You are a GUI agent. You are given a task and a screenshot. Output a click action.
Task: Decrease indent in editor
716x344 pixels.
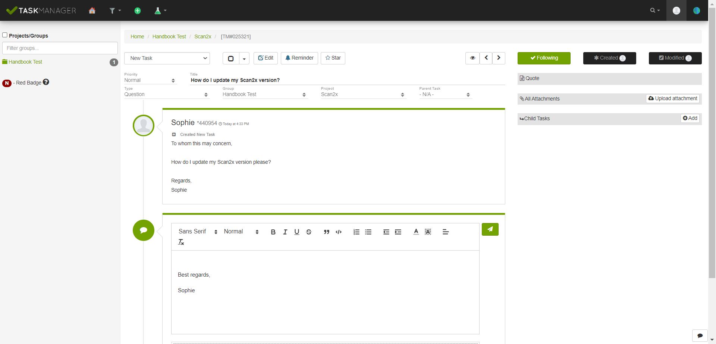pyautogui.click(x=386, y=232)
